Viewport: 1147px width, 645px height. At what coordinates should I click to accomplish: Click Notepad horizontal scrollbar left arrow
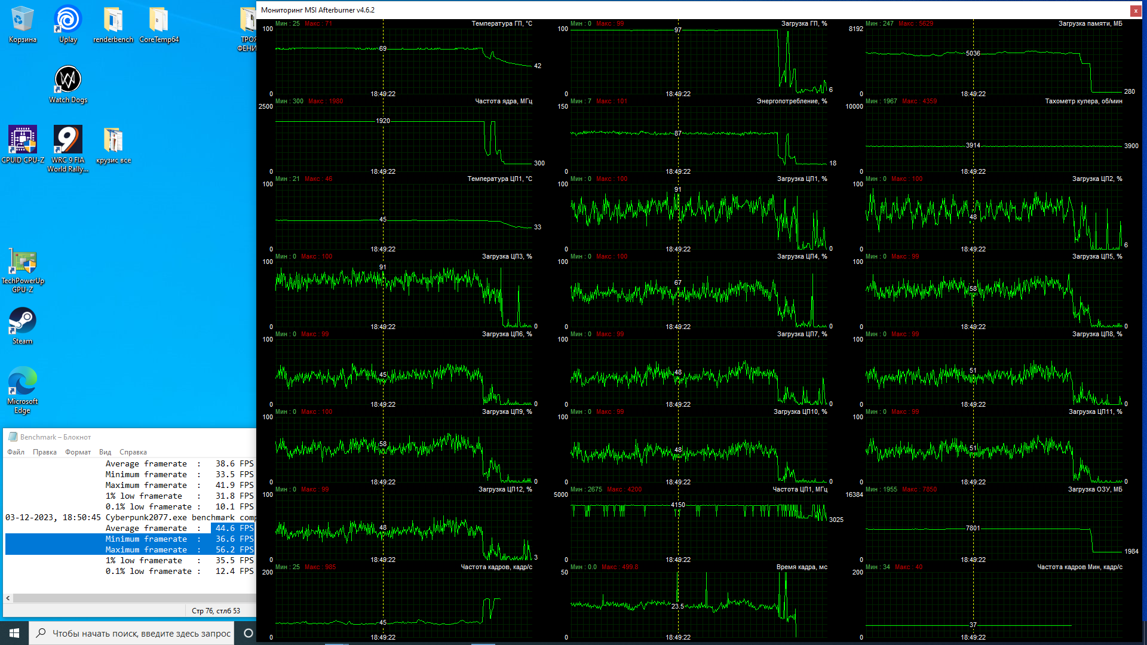click(8, 598)
